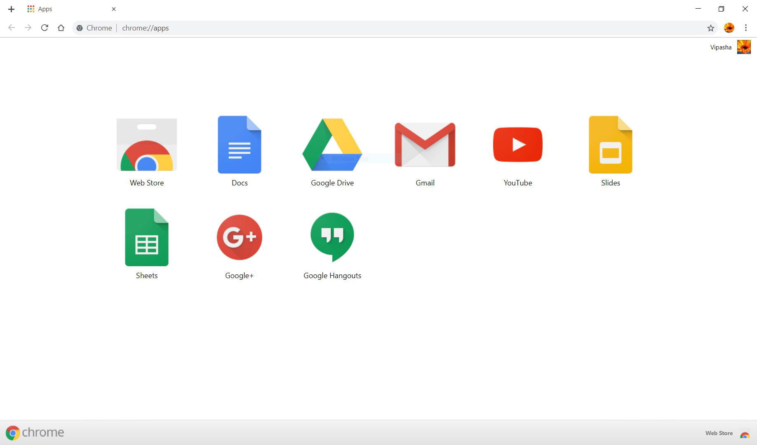Image resolution: width=757 pixels, height=445 pixels.
Task: Reload the current page
Action: pos(45,28)
